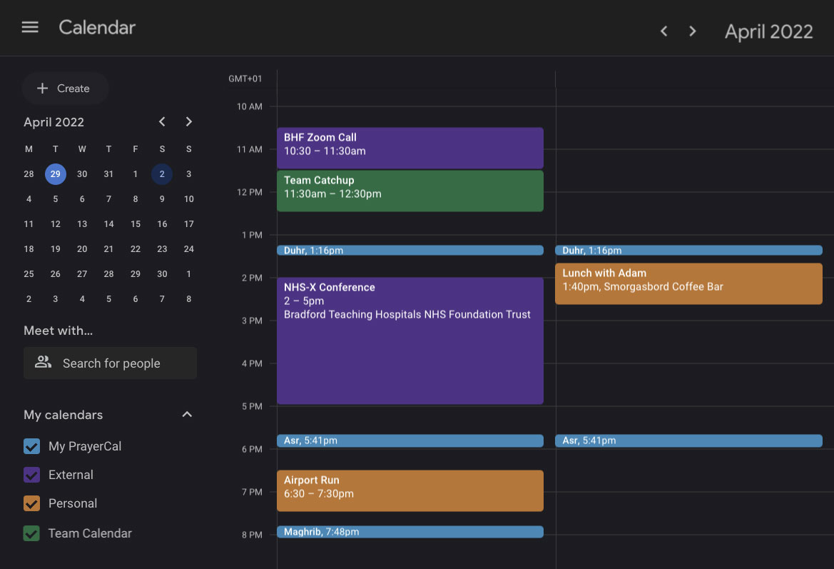Advance mini calendar to May with forward chevron

coord(188,121)
